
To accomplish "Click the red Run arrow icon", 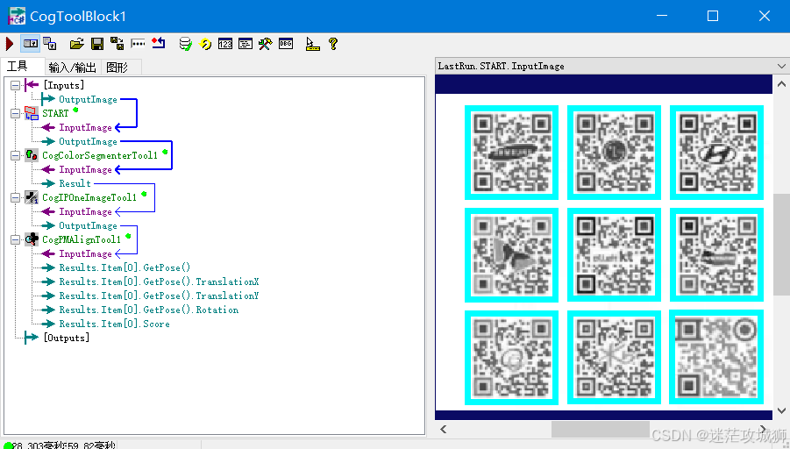I will [x=9, y=44].
